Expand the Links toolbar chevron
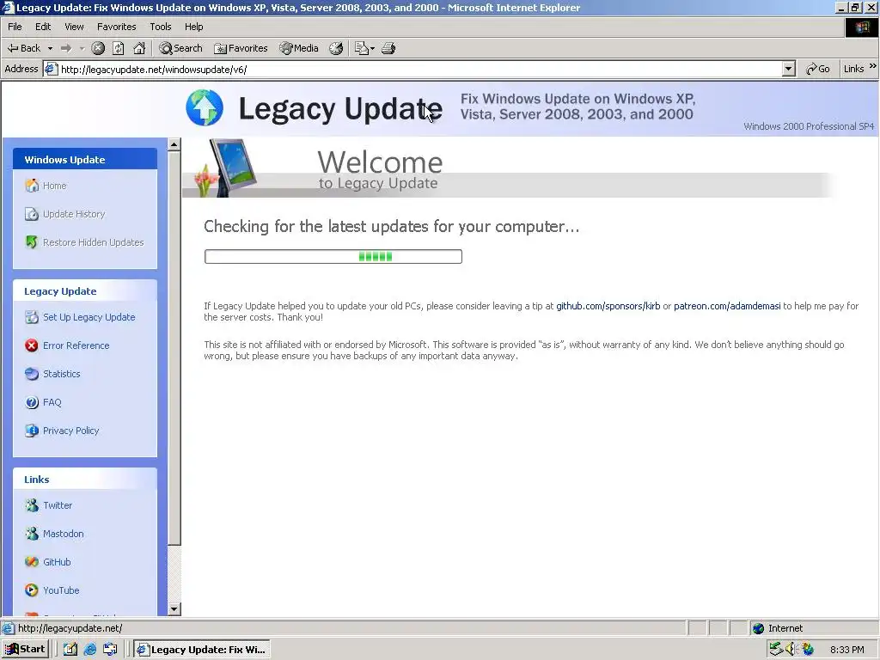This screenshot has height=660, width=880. tap(873, 66)
